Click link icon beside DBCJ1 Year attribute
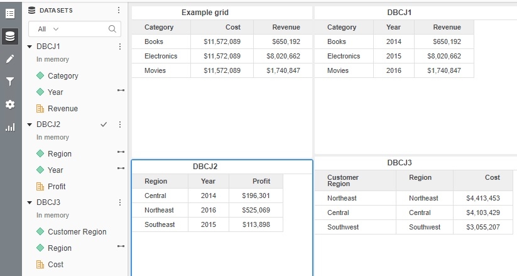Screen dimensions: 517x276 (121, 91)
